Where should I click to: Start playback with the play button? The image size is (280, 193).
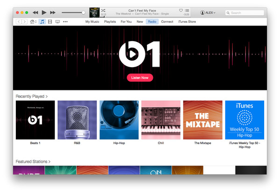click(x=44, y=13)
